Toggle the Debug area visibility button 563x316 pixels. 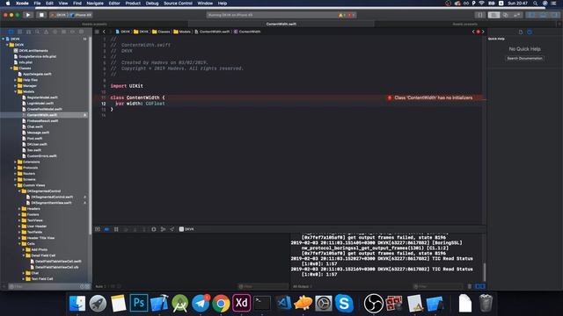pyautogui.click(x=544, y=15)
